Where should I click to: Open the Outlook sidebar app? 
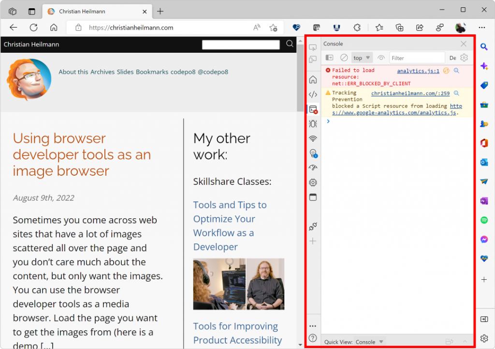pos(484,162)
